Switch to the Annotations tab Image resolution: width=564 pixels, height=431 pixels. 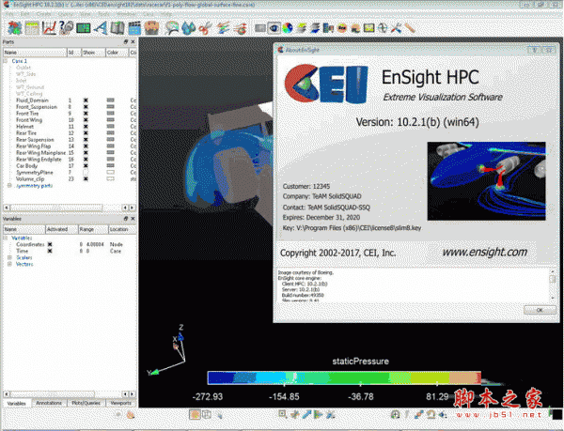(49, 403)
